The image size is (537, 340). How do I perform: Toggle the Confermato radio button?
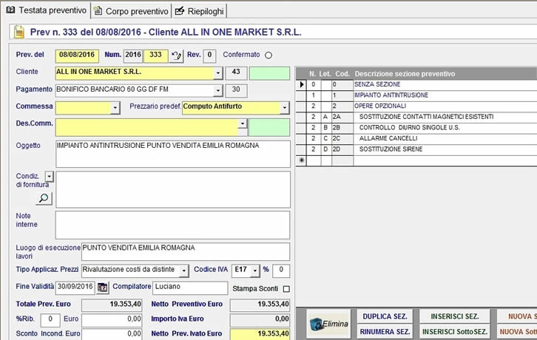tap(268, 55)
